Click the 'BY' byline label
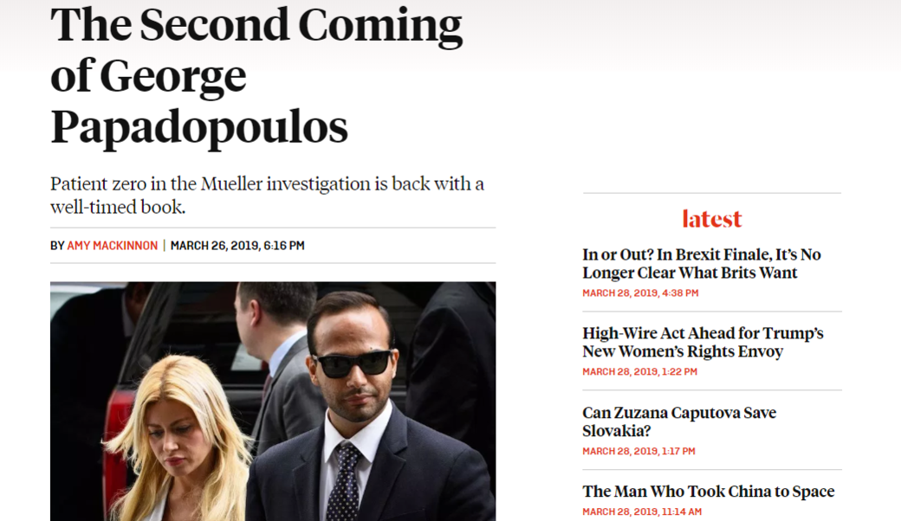Viewport: 901px width, 521px height. (x=57, y=246)
